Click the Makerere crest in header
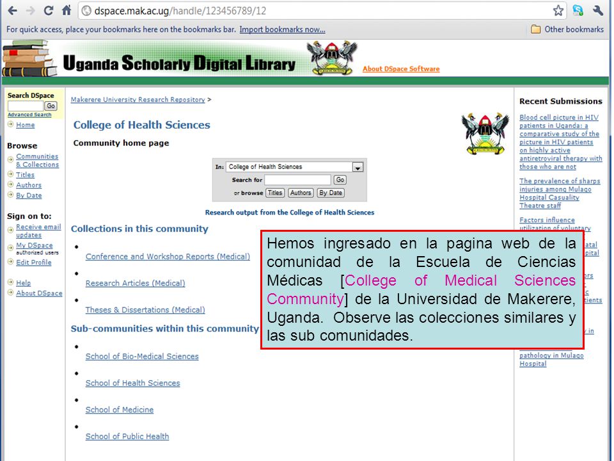The image size is (614, 461). click(332, 58)
